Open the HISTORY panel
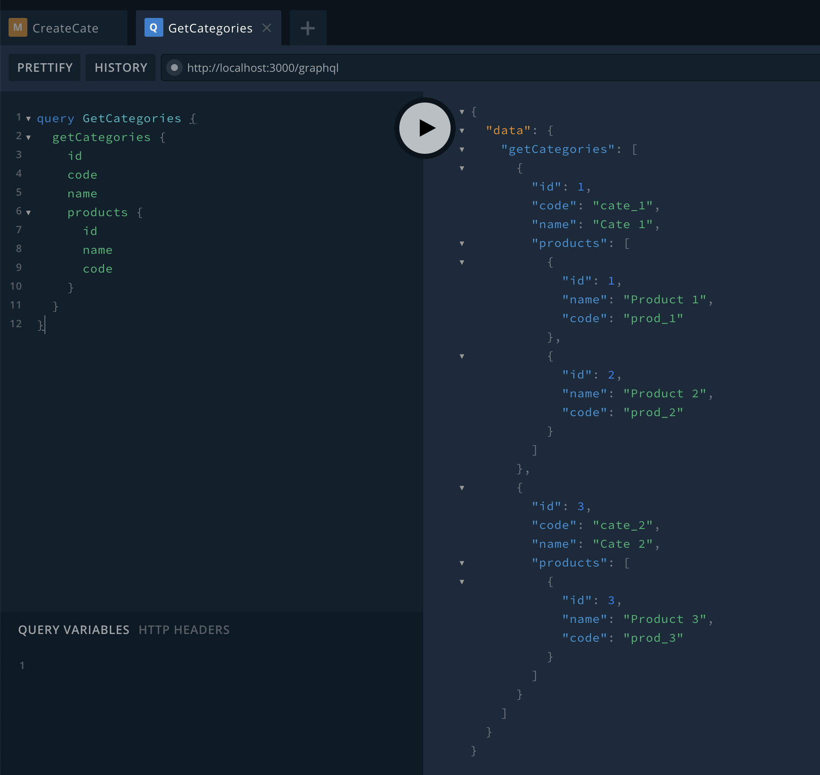 click(x=121, y=68)
